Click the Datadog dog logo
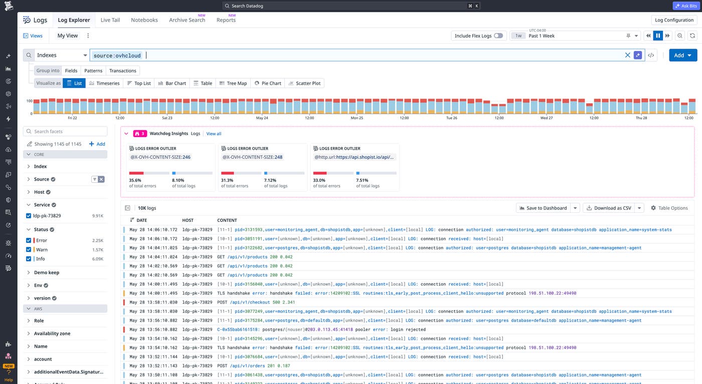Screen dimensions: 702x384 9,7
